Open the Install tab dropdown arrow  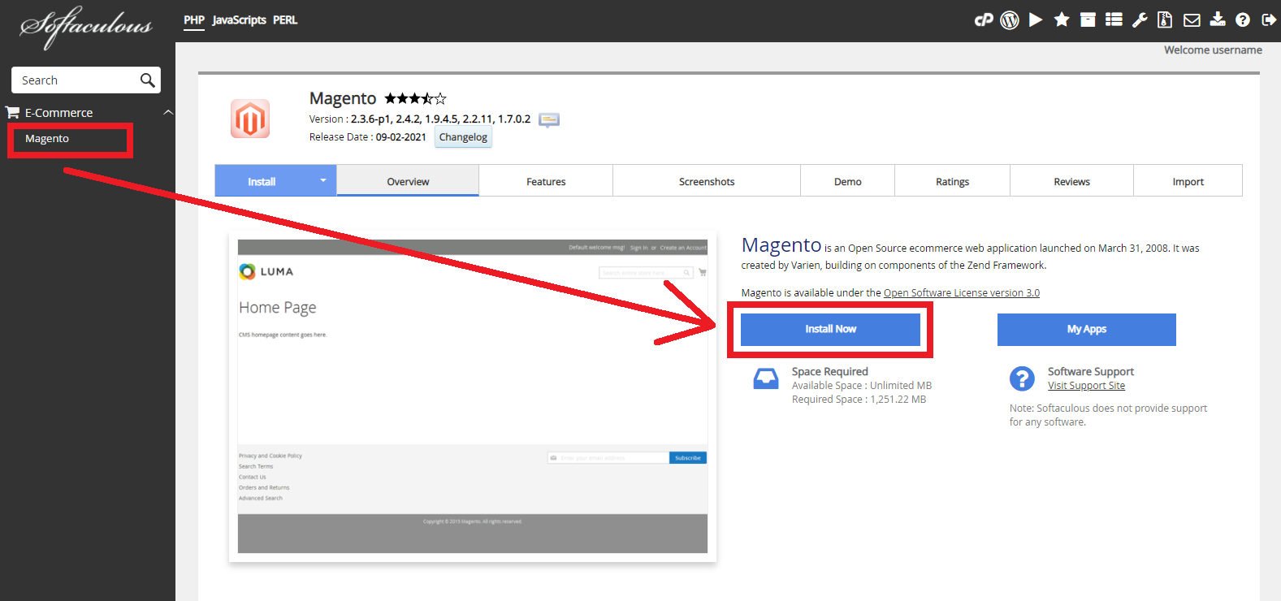(322, 180)
